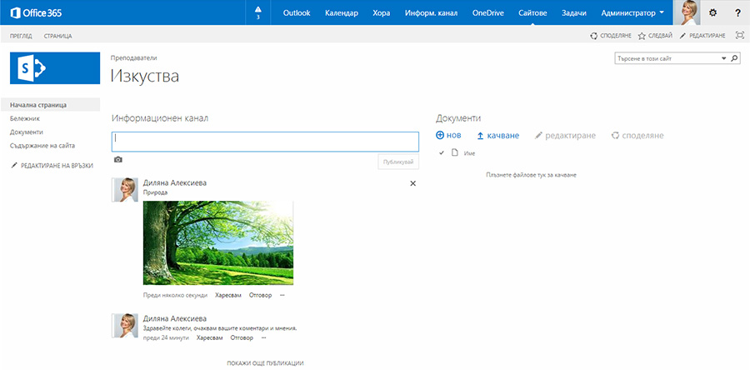The height and width of the screenshot is (370, 750).
Task: Click СПОДЕЛЯНЕ in the top ribbon
Action: pyautogui.click(x=611, y=36)
